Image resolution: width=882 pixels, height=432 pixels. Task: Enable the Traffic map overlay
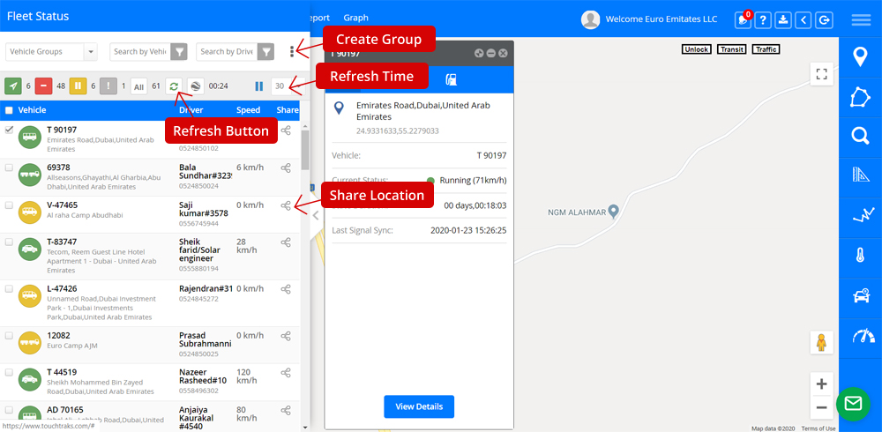pyautogui.click(x=766, y=49)
